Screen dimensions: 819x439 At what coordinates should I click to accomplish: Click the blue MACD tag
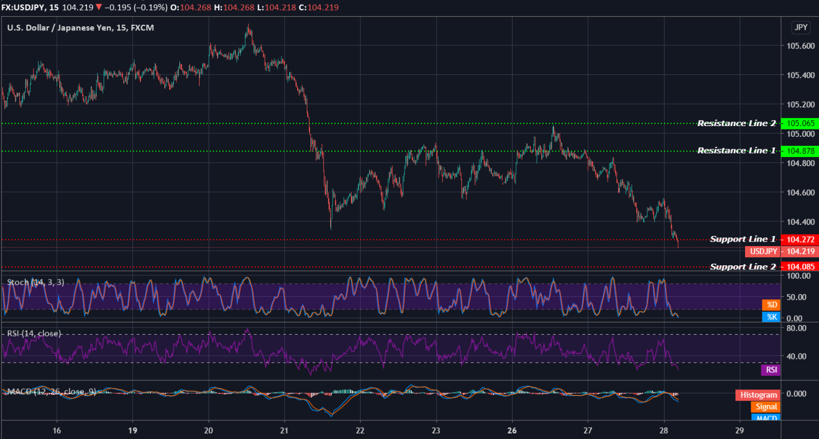(x=766, y=418)
